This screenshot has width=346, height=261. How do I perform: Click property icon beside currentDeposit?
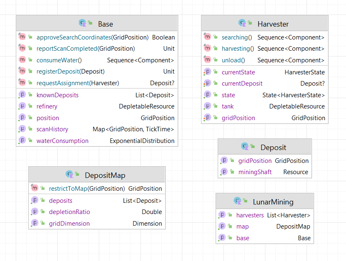pyautogui.click(x=207, y=83)
